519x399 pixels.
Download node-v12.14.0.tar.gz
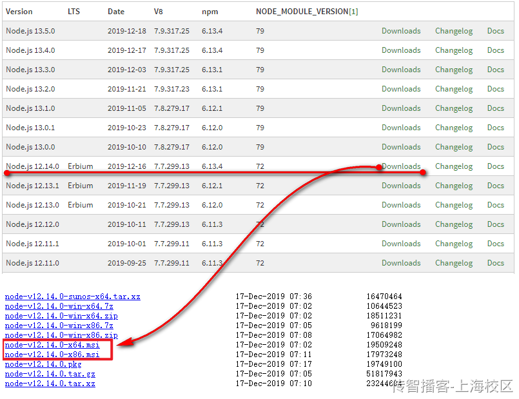tap(50, 374)
